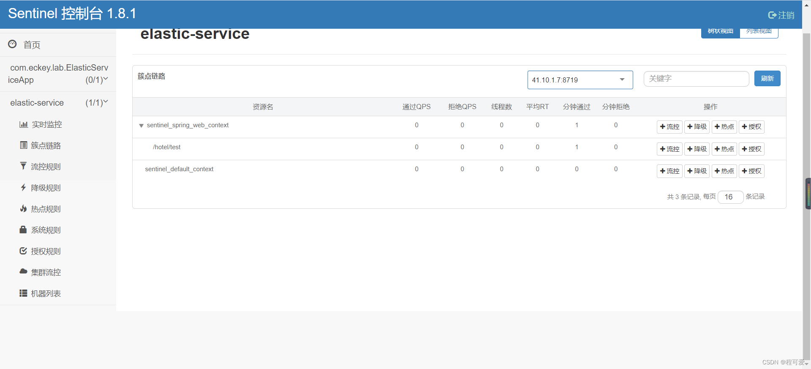The image size is (811, 369).
Task: Add 授权 rule for /hotel/test
Action: (x=751, y=149)
